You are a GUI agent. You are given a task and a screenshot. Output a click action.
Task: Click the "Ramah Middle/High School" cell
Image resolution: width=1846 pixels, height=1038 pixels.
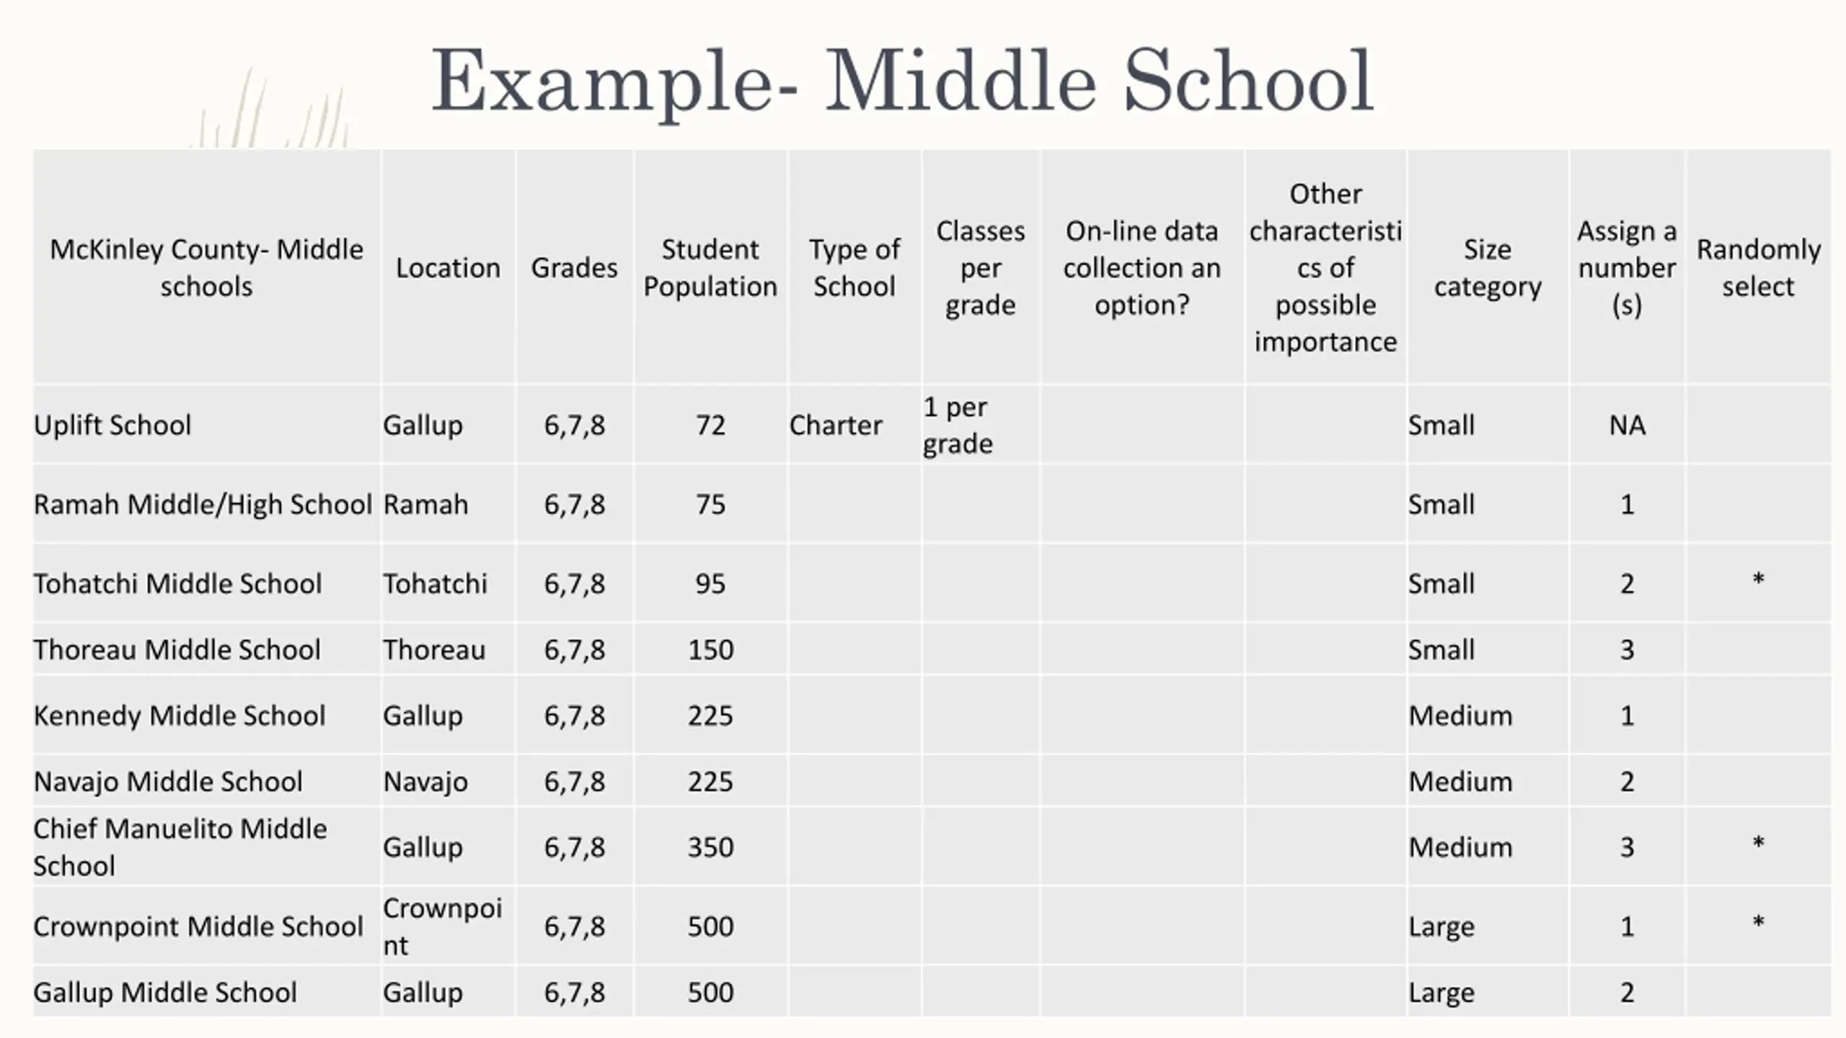click(203, 505)
